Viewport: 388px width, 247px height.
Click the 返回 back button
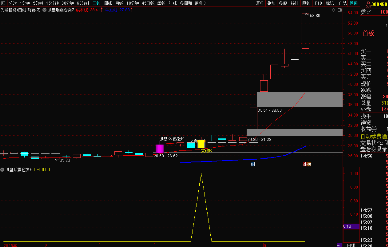pos(353,3)
